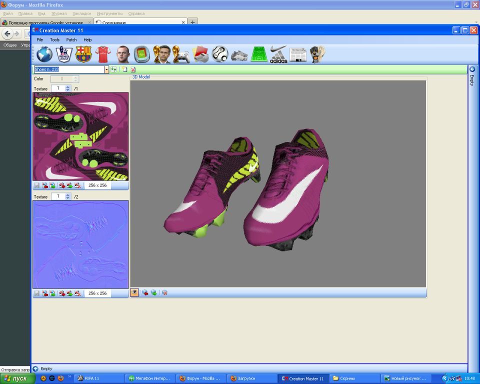Click first red-arrow image icon under color texture

(45, 185)
